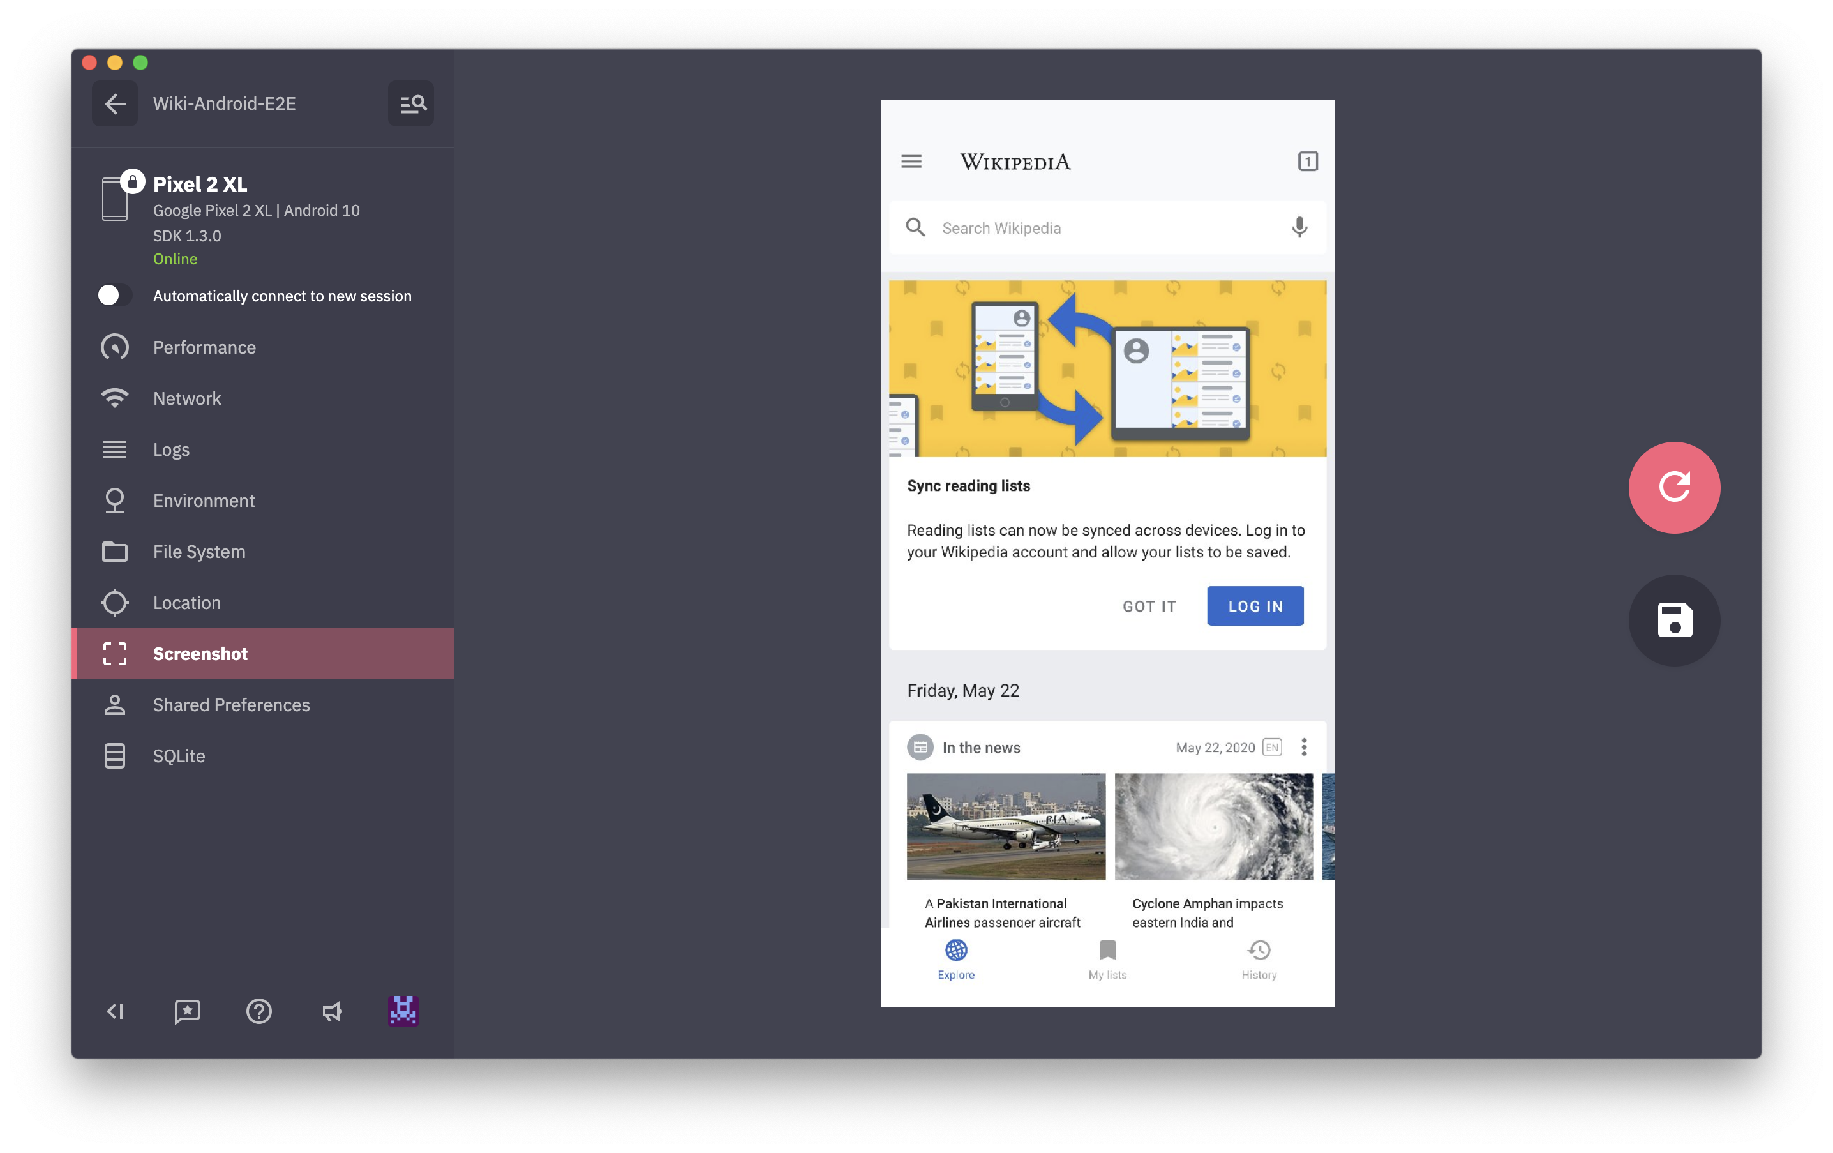The image size is (1833, 1153).
Task: Select Network in the sidebar
Action: click(186, 398)
